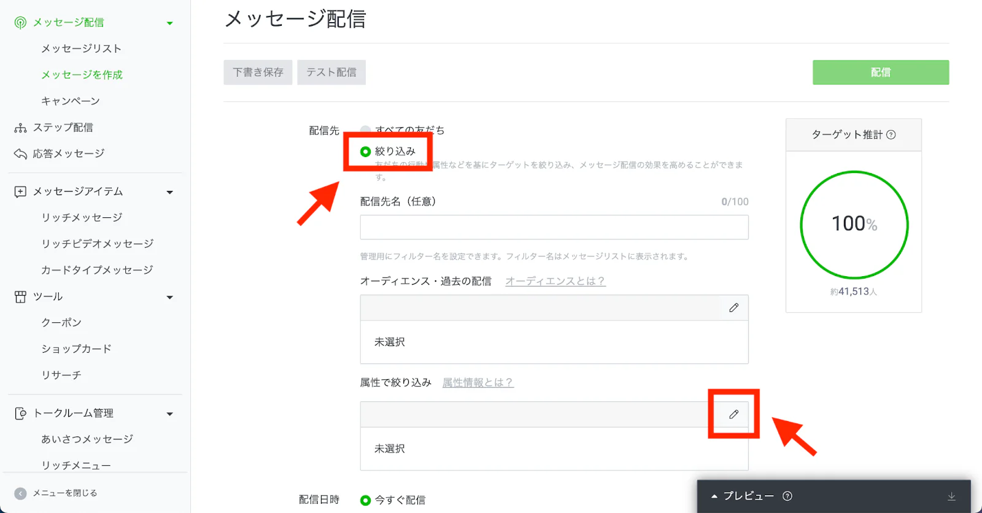Collapse the メッセージ配信 sidebar section
This screenshot has width=982, height=513.
coord(170,23)
